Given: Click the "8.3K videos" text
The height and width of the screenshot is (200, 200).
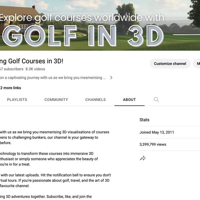Looking at the screenshot, I should [x=35, y=69].
